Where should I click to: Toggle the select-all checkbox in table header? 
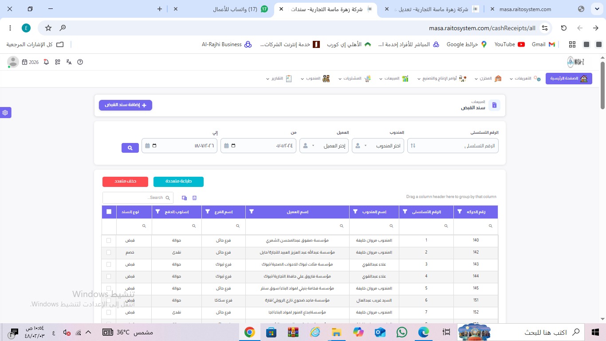[109, 212]
